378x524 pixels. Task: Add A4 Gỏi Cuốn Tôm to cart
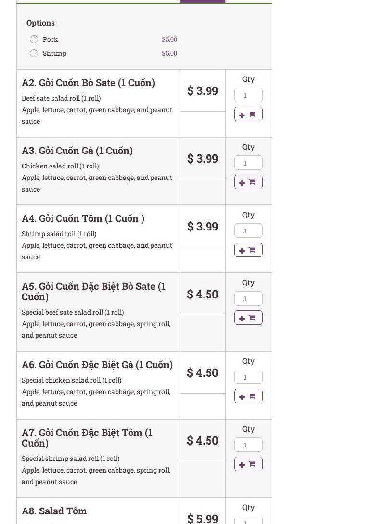click(248, 250)
